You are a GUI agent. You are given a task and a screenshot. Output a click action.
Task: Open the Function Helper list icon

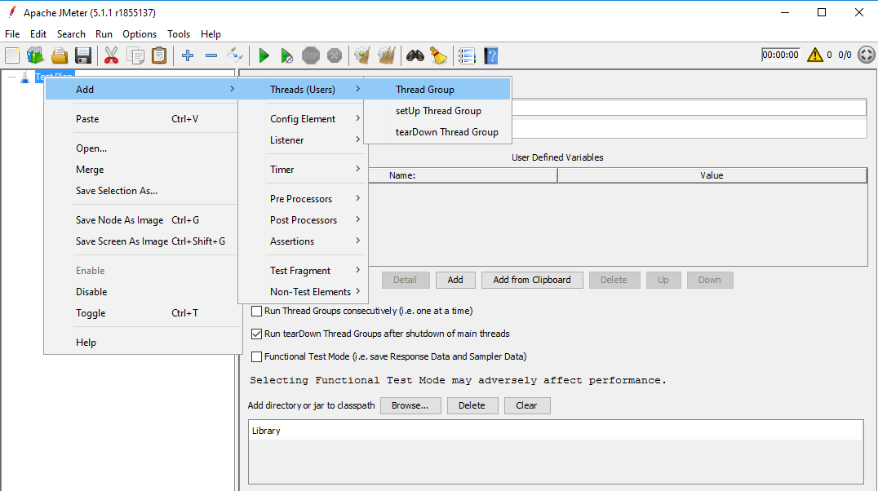pos(467,55)
